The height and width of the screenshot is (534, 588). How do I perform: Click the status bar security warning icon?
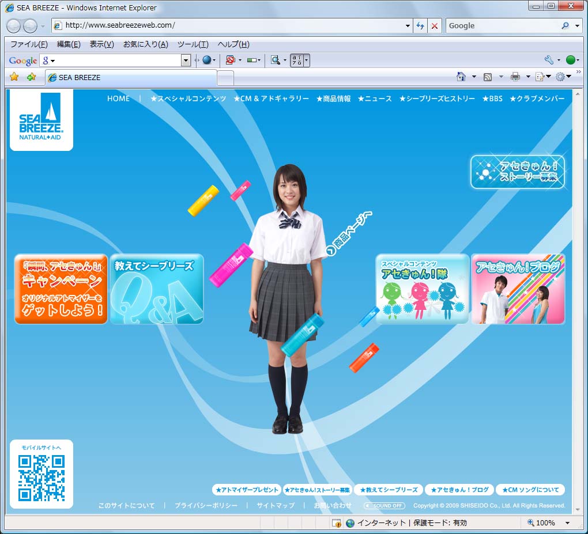click(337, 522)
